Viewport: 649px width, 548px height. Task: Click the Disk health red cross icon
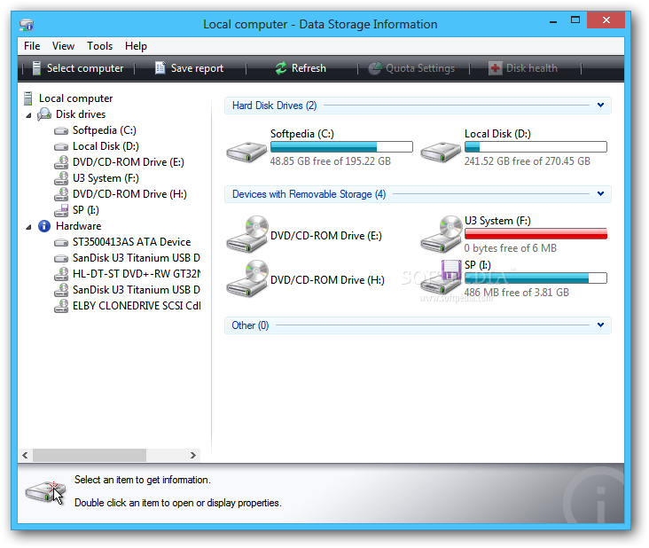point(495,68)
